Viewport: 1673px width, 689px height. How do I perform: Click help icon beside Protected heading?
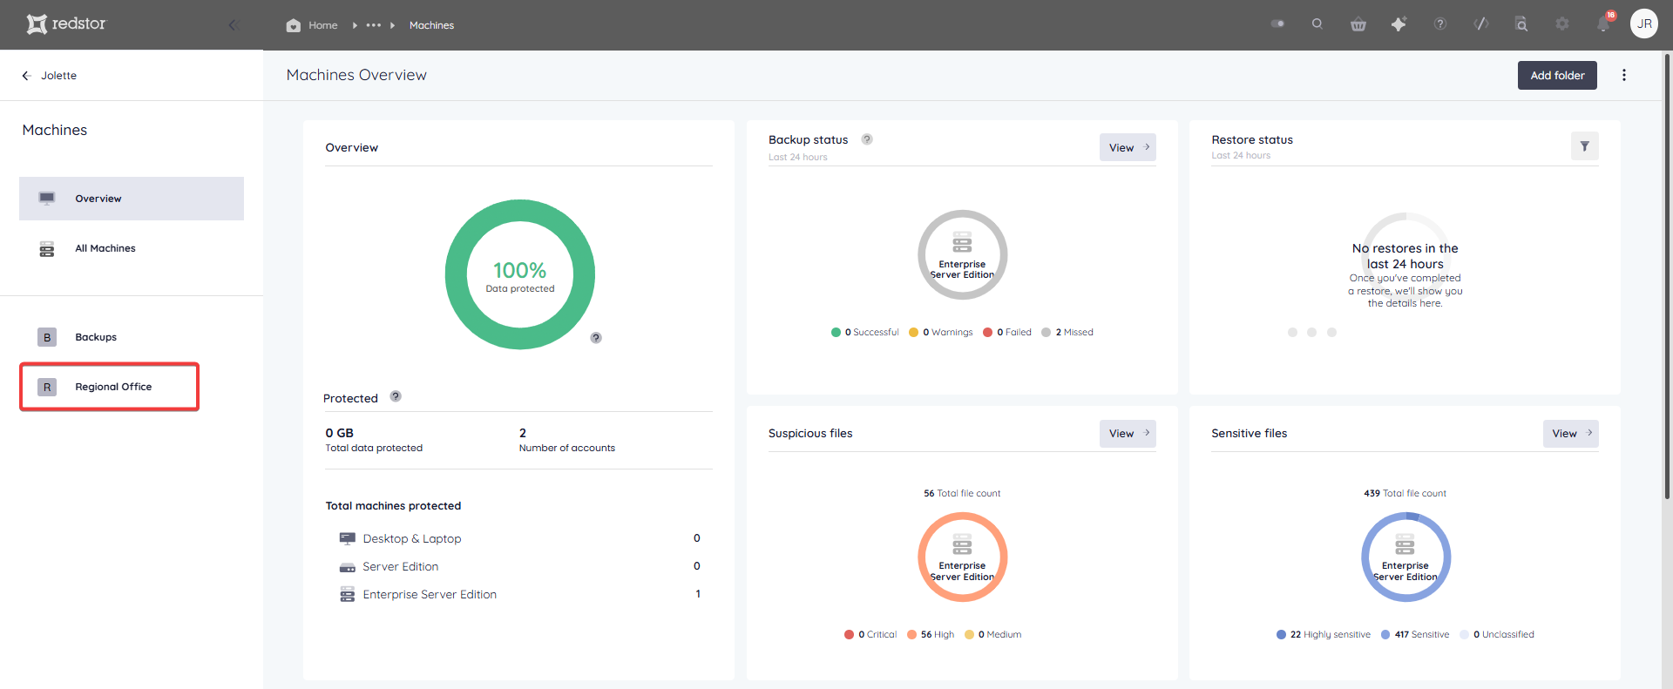pos(396,396)
